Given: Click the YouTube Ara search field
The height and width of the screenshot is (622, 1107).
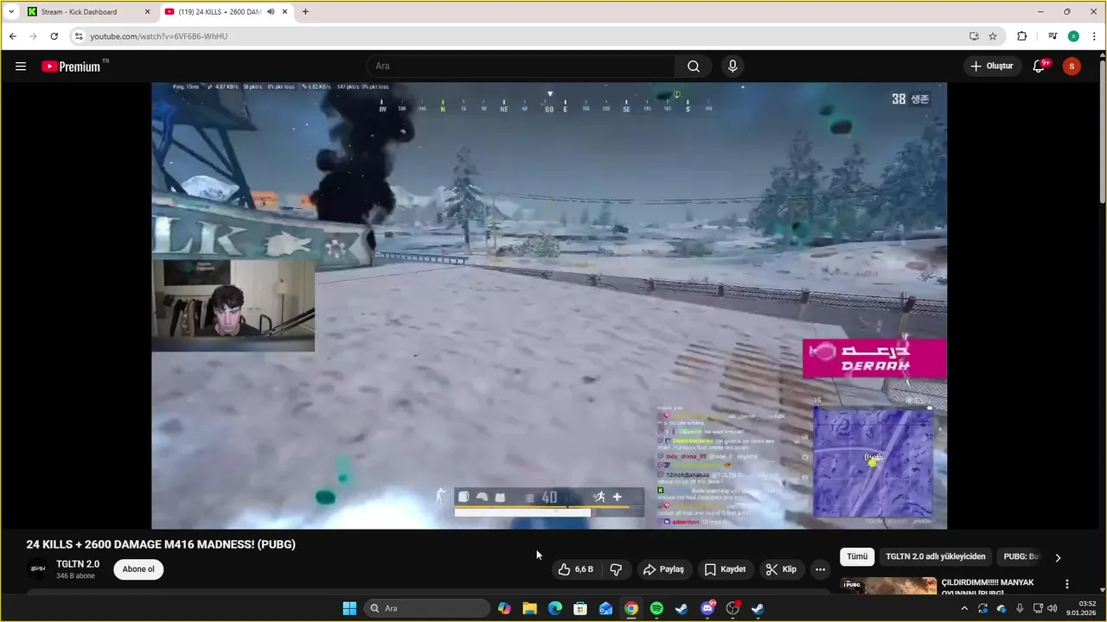Looking at the screenshot, I should (521, 67).
